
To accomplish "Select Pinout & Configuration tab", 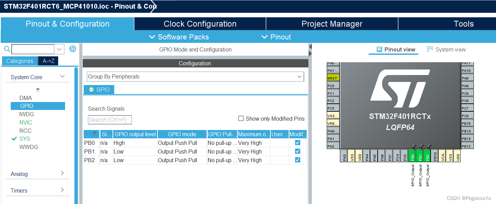I will tap(67, 24).
